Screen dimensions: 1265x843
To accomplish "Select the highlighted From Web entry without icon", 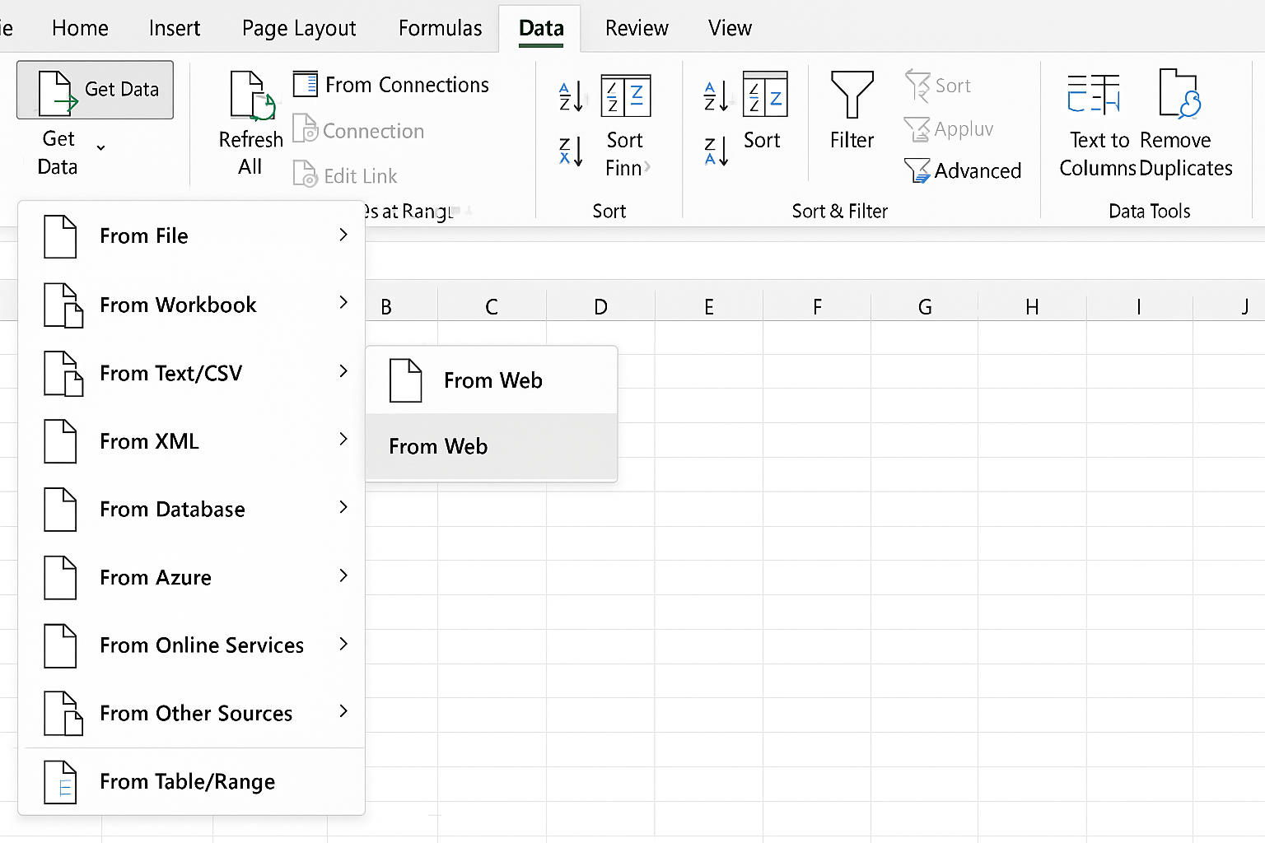I will coord(491,446).
